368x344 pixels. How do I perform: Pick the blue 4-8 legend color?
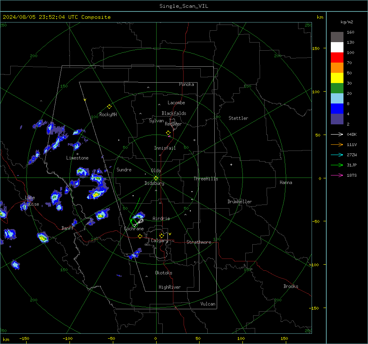pos(337,109)
